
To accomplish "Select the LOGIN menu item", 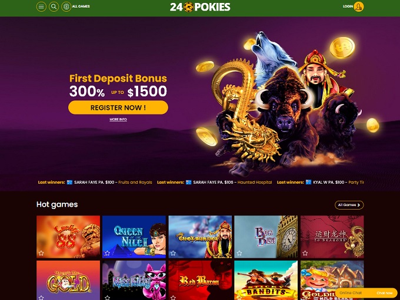I will pyautogui.click(x=348, y=6).
